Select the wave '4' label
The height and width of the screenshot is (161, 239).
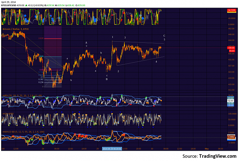tap(156, 61)
